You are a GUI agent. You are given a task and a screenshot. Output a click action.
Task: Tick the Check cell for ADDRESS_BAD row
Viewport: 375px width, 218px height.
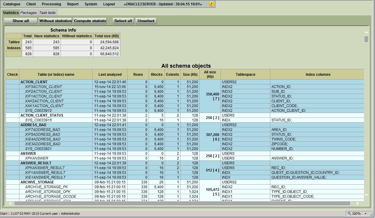pos(13,125)
